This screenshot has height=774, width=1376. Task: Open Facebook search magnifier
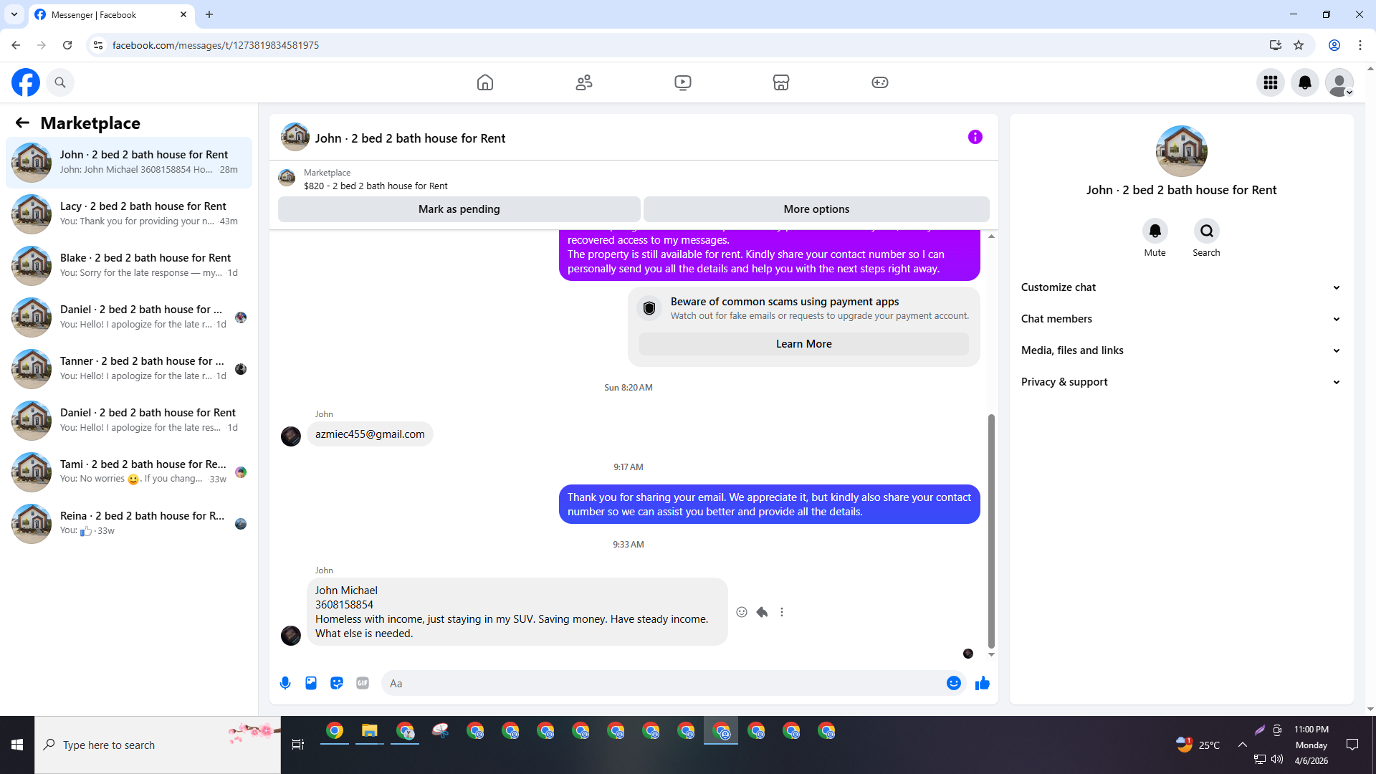pyautogui.click(x=60, y=82)
